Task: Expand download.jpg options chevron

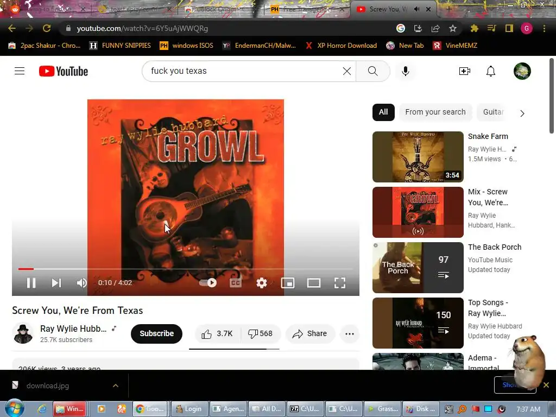Action: point(116,386)
